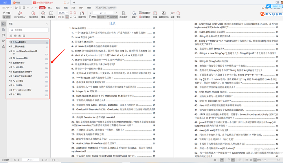The width and height of the screenshot is (283, 163).
Task: Expand bookmark '1. Java基础部分'
Action: click(x=9, y=42)
